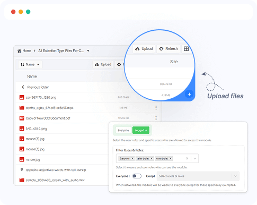
Task: Click archive icon of opposite-adjectives zip file
Action: pos(22,170)
